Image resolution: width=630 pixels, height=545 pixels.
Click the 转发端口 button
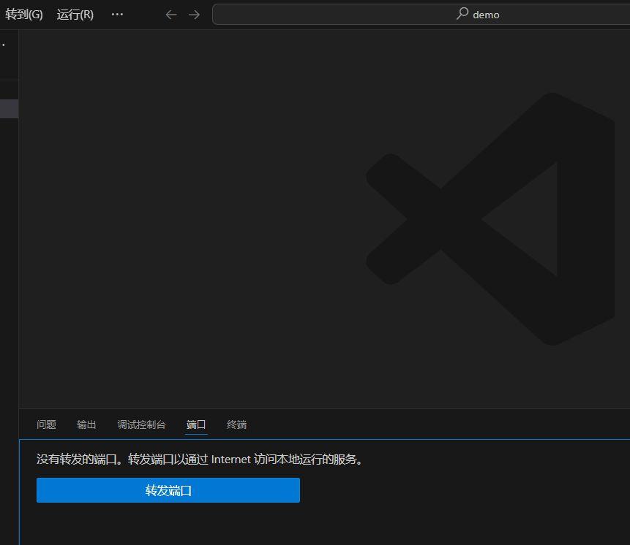click(x=168, y=490)
